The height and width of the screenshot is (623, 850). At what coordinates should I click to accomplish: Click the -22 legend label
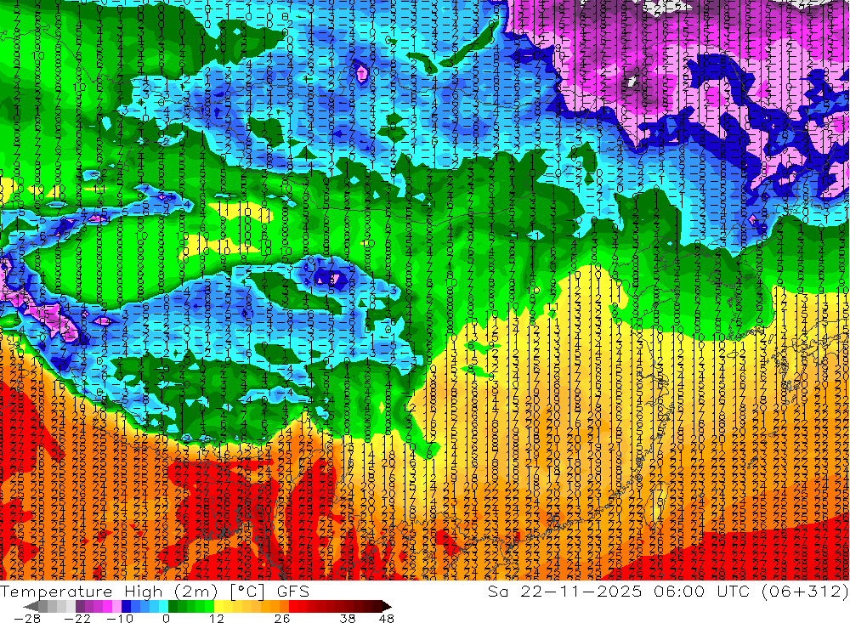click(x=76, y=618)
